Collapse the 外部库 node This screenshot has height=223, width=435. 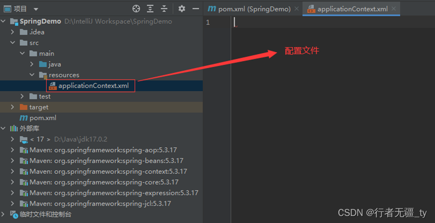[4, 129]
